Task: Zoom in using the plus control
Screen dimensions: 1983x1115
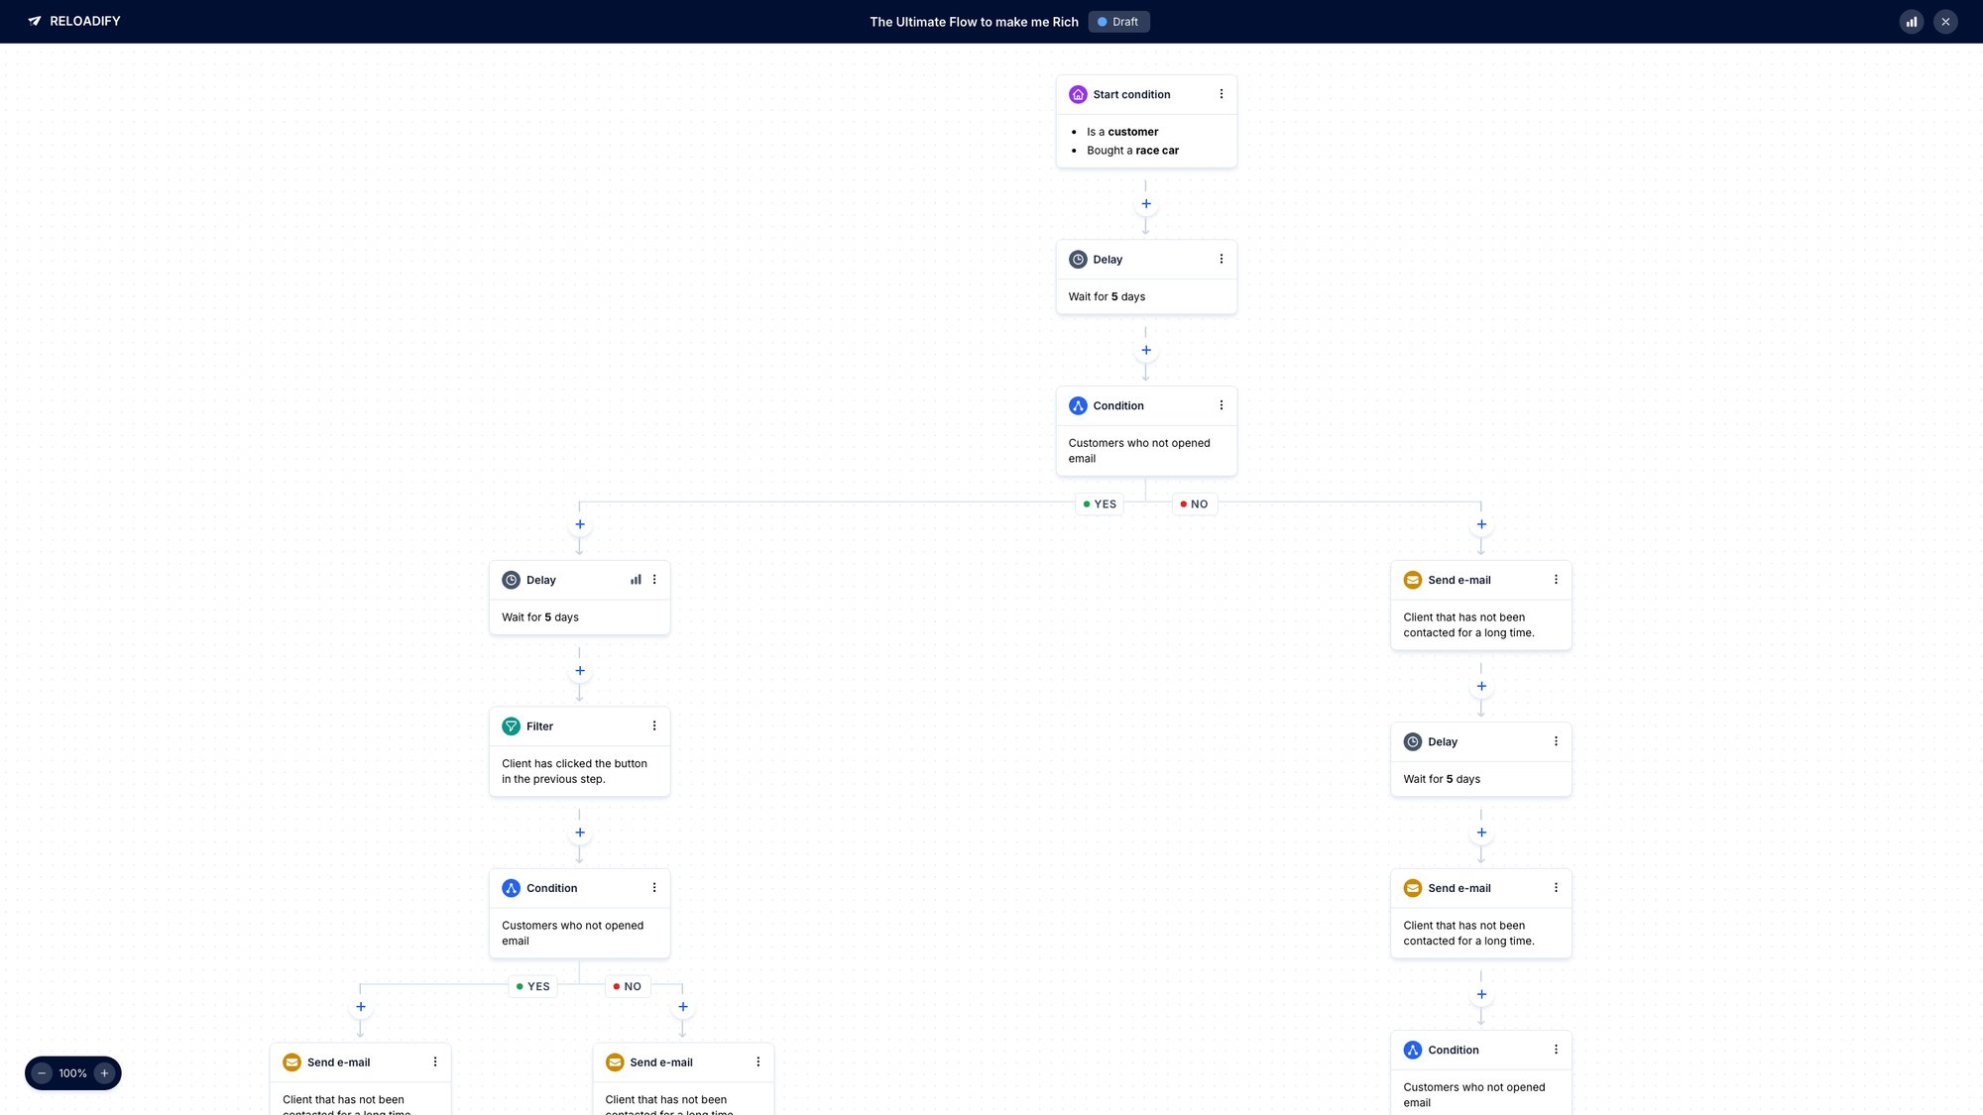Action: (x=104, y=1072)
